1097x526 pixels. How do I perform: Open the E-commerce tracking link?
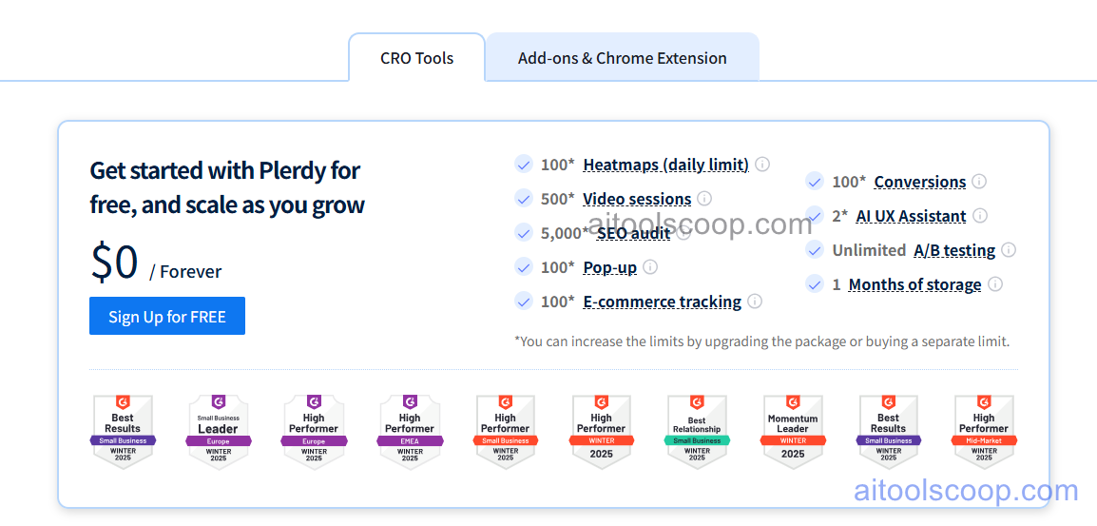point(662,302)
